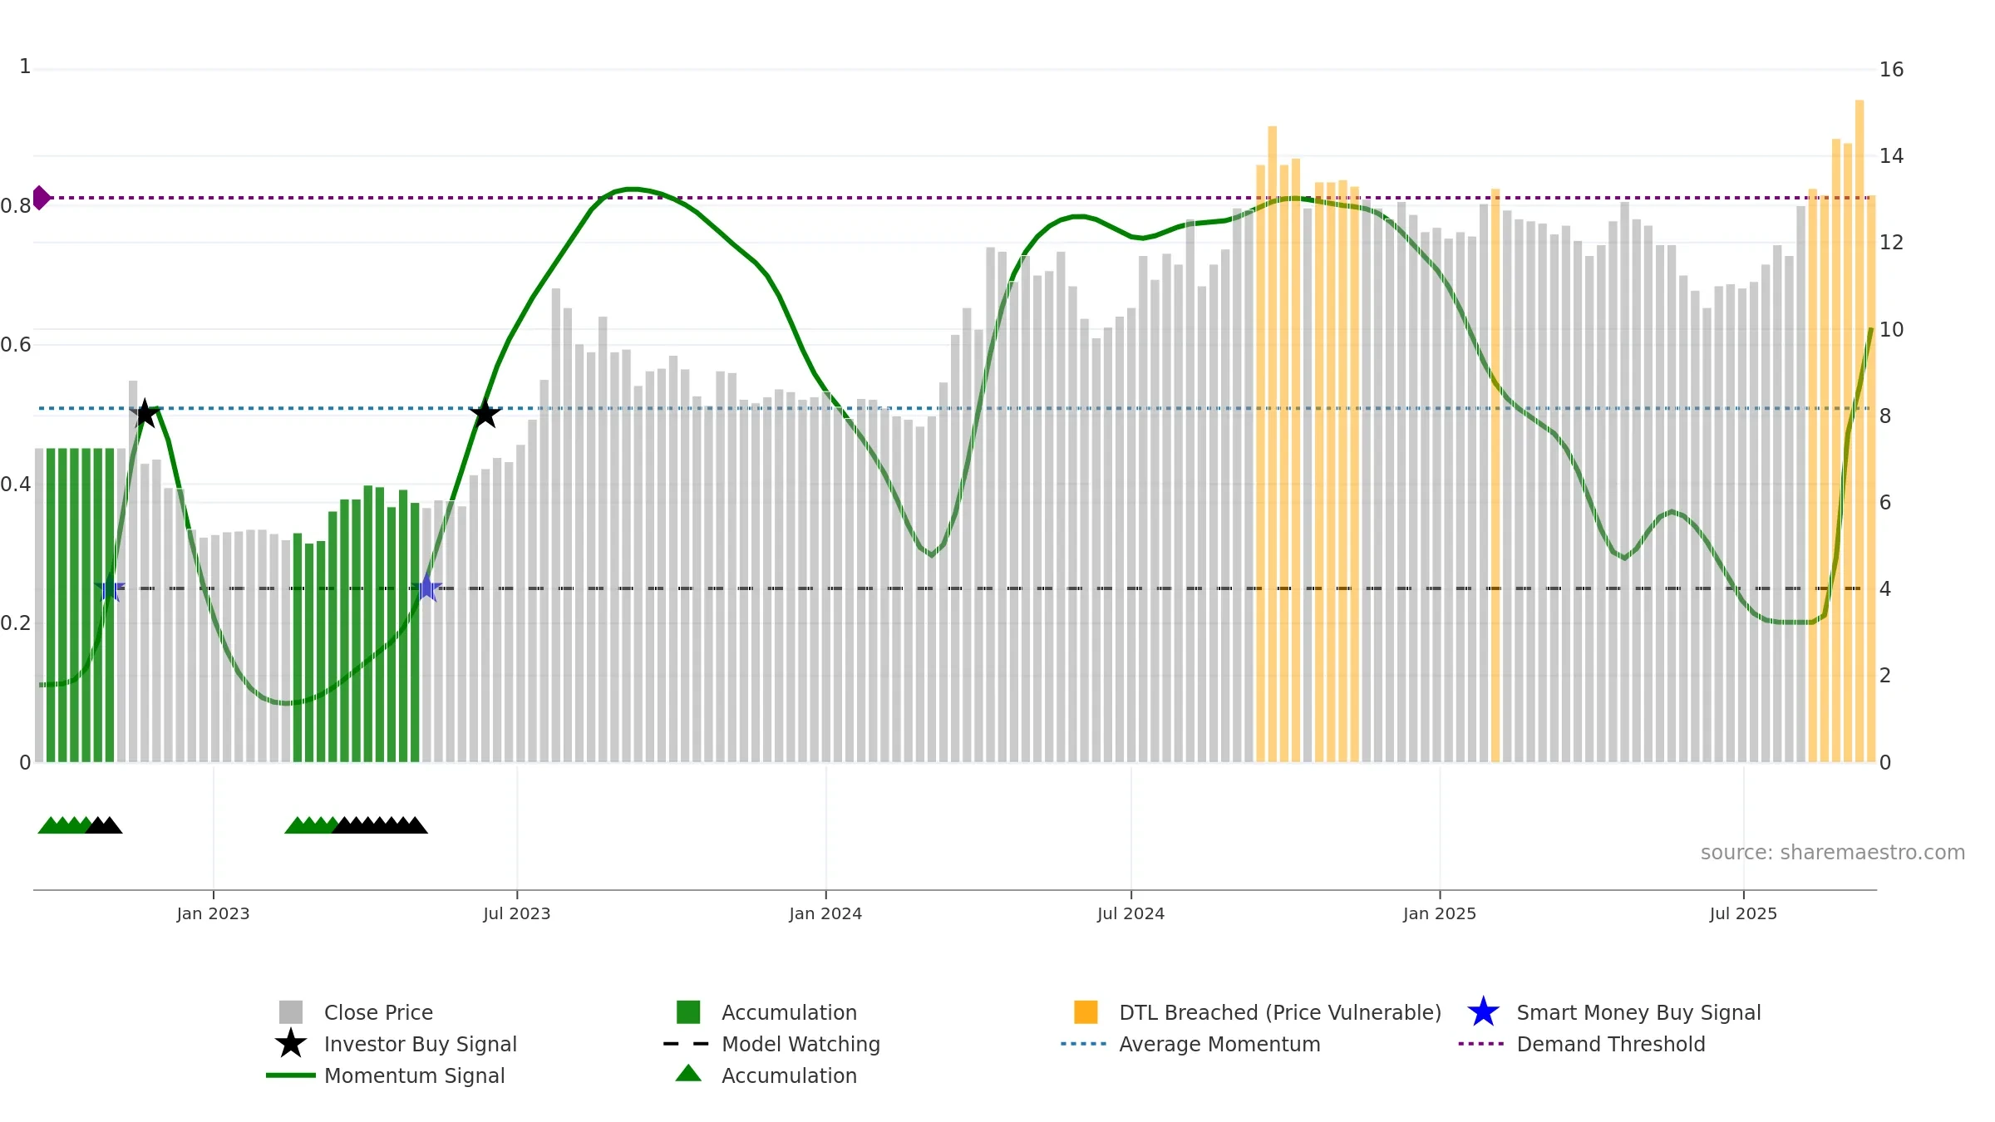Image resolution: width=1995 pixels, height=1122 pixels.
Task: Click the tallest orange bar at chart's right end
Action: [1860, 431]
